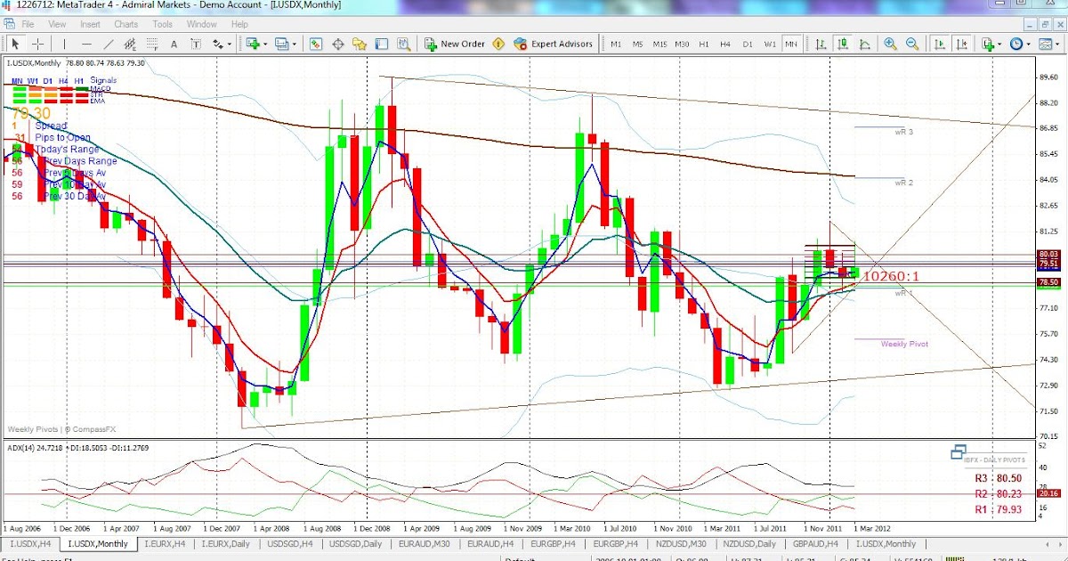Open the File menu
The image size is (1068, 561).
28,24
